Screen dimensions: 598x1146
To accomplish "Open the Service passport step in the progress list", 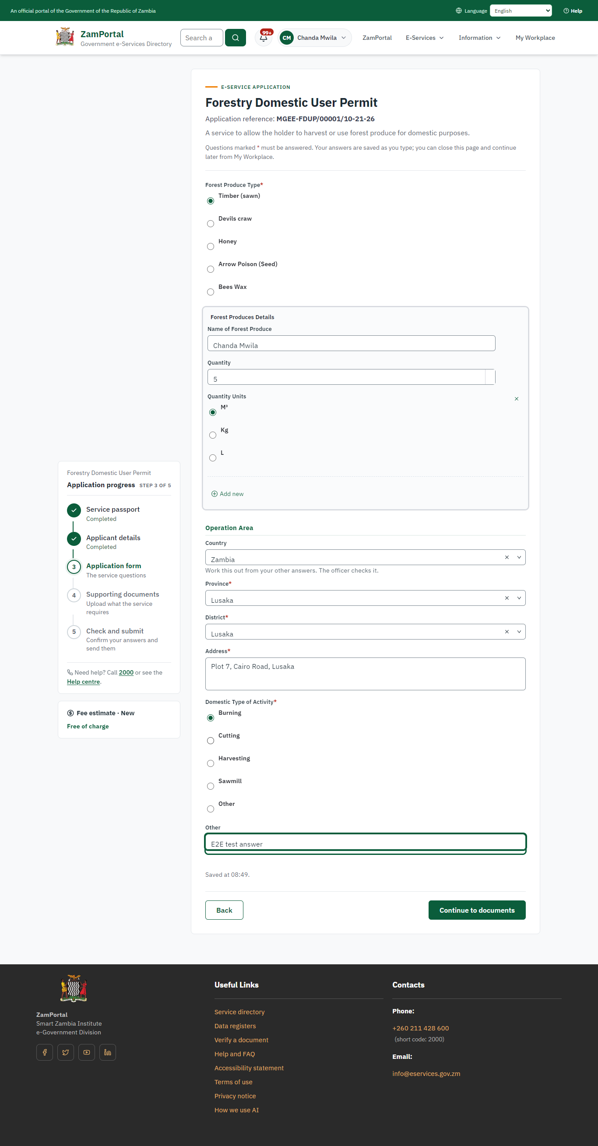I will pyautogui.click(x=113, y=510).
